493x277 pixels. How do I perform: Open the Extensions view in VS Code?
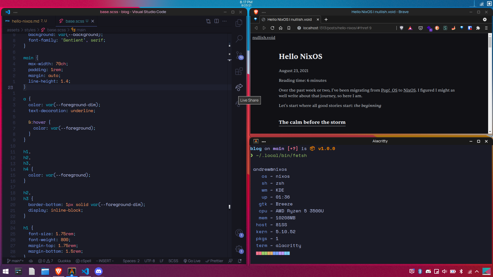(x=239, y=71)
